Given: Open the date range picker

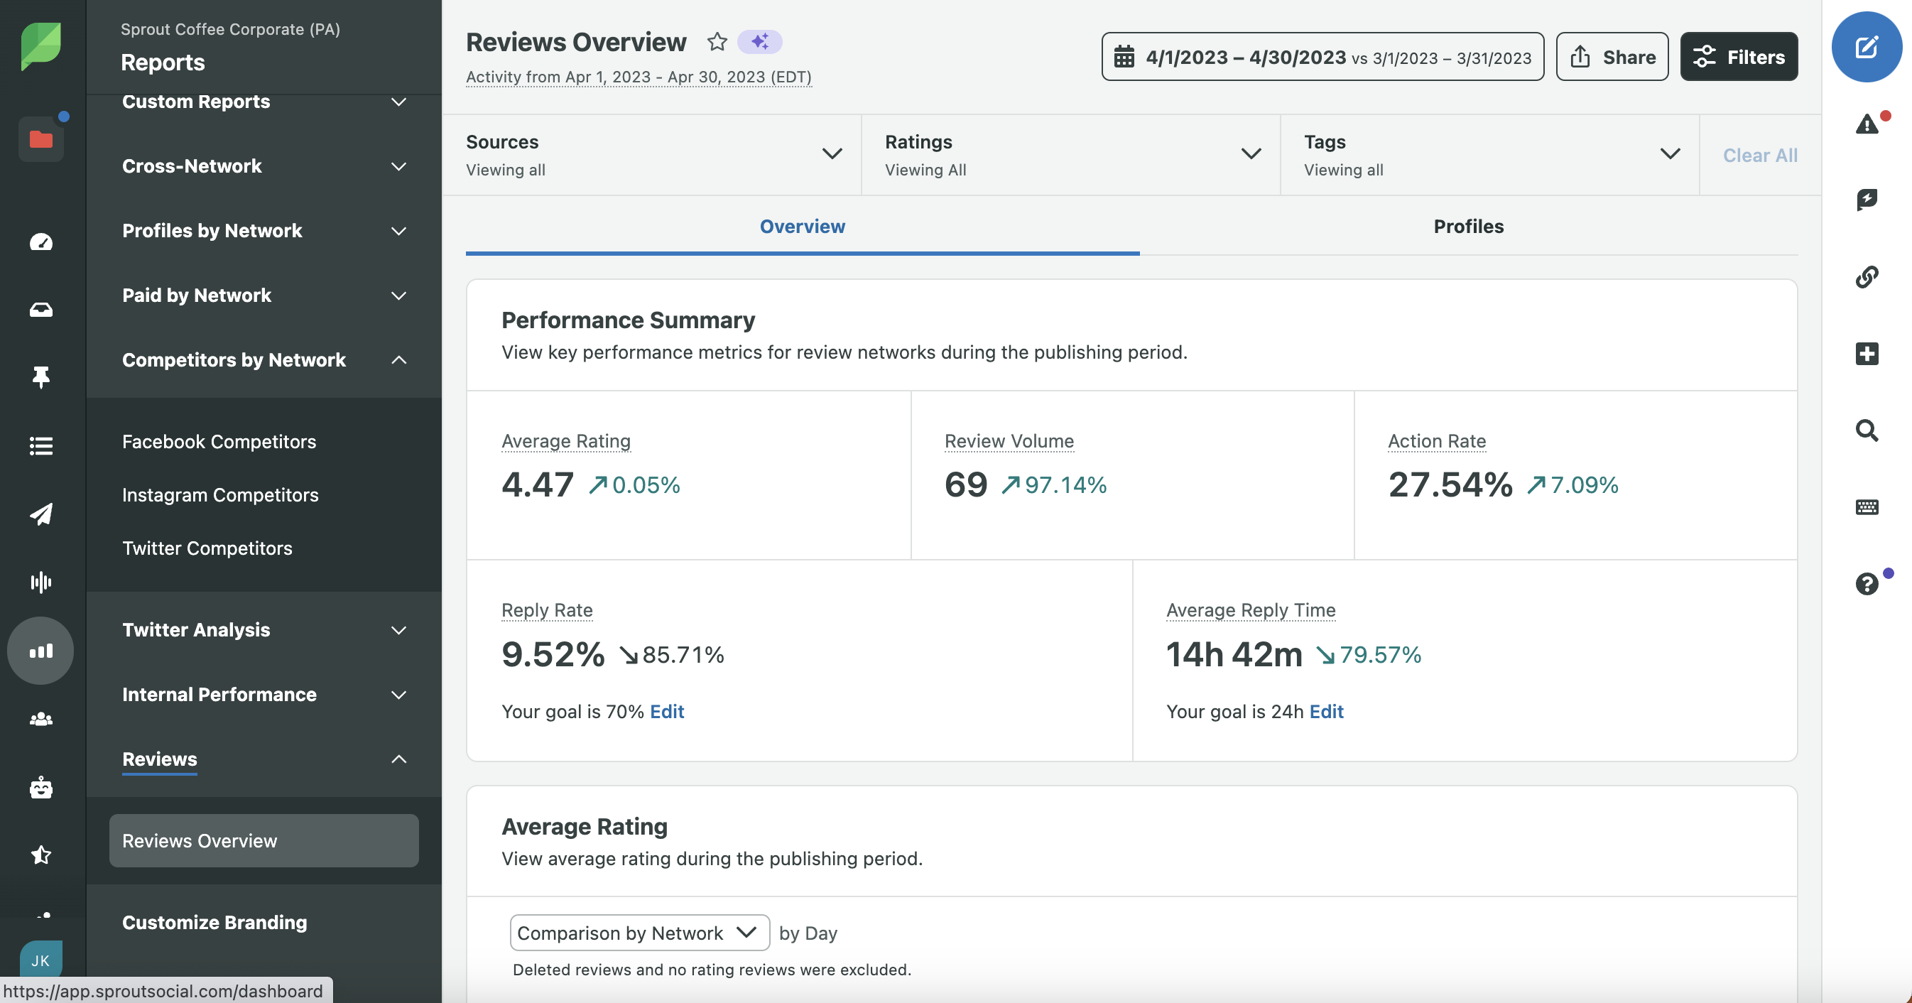Looking at the screenshot, I should tap(1322, 56).
